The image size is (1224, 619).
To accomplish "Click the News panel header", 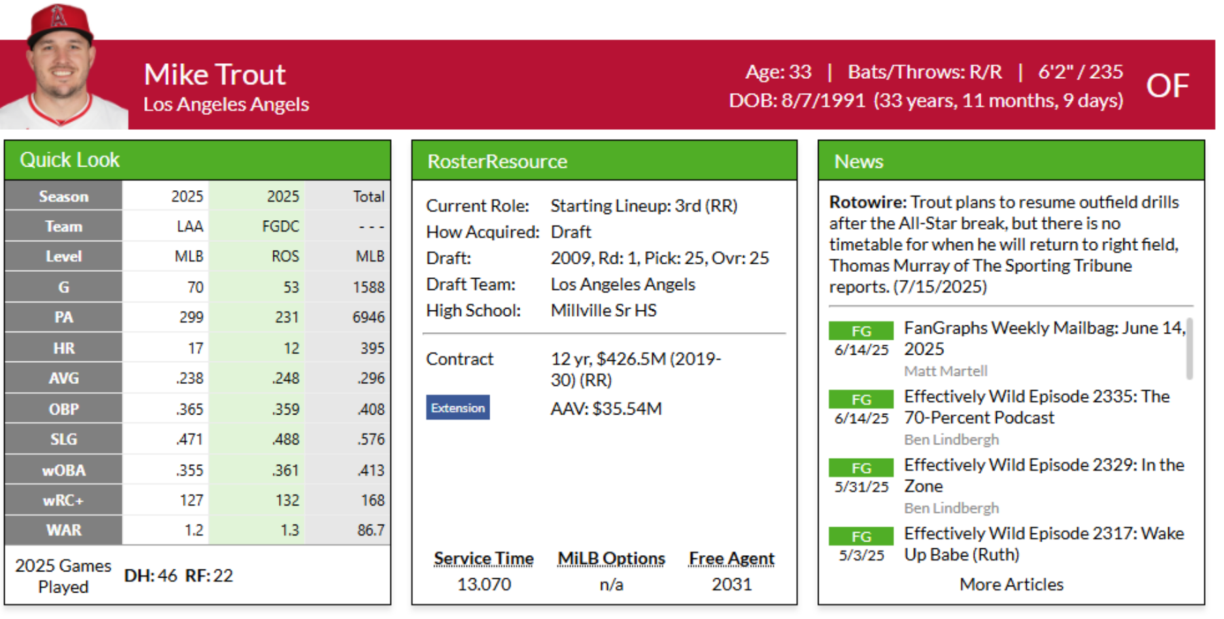I will coord(1011,161).
